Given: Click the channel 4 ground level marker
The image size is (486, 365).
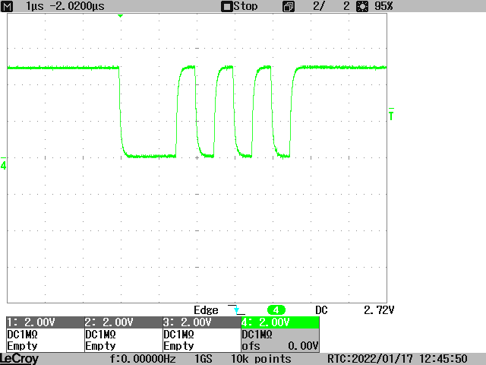Looking at the screenshot, I should pos(3,164).
